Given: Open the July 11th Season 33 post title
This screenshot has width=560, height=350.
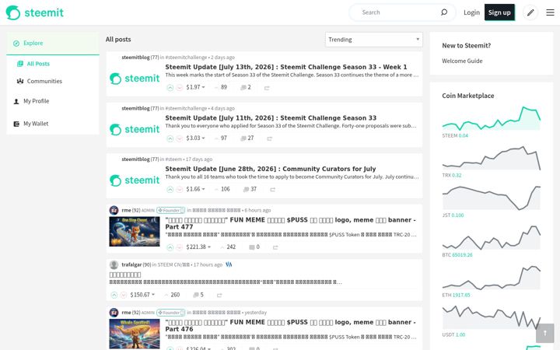Looking at the screenshot, I should pos(271,118).
